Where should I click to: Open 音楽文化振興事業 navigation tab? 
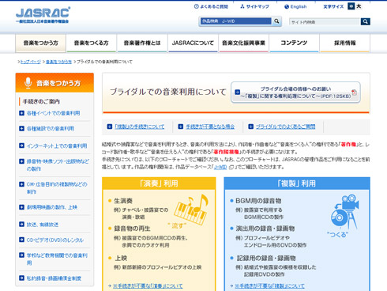point(243,43)
